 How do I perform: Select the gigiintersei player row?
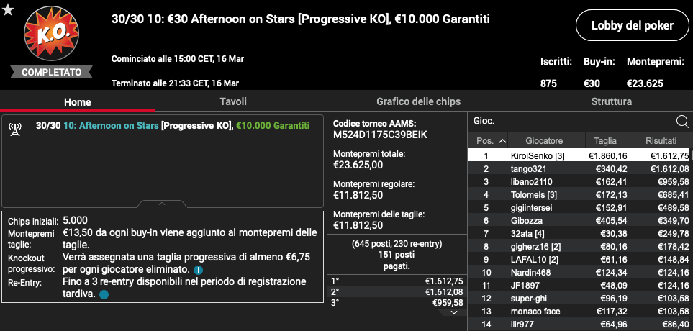[x=579, y=208]
